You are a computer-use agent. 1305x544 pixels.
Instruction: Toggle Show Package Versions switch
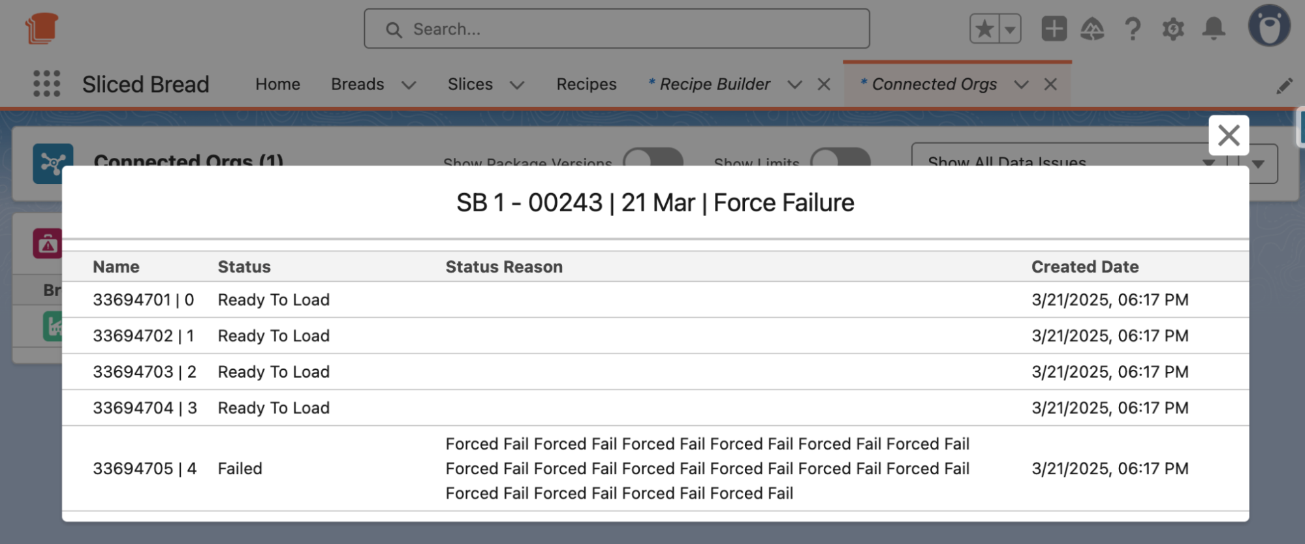coord(653,158)
